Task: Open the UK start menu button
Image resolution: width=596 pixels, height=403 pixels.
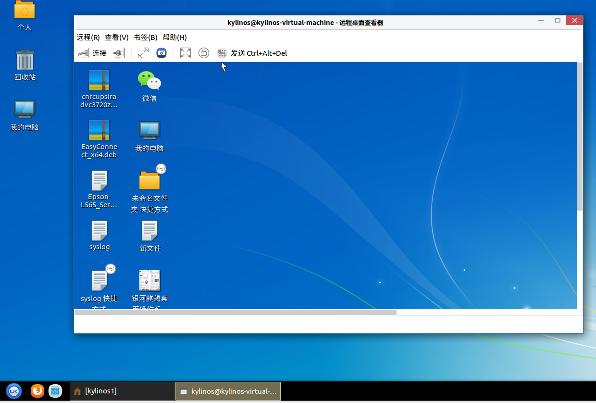Action: [x=14, y=391]
